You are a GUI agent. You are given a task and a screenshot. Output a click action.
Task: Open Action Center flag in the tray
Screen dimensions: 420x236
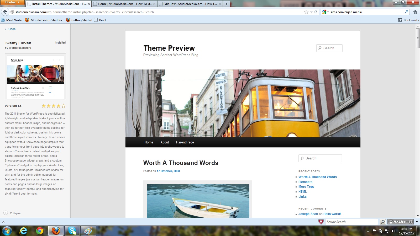click(374, 231)
